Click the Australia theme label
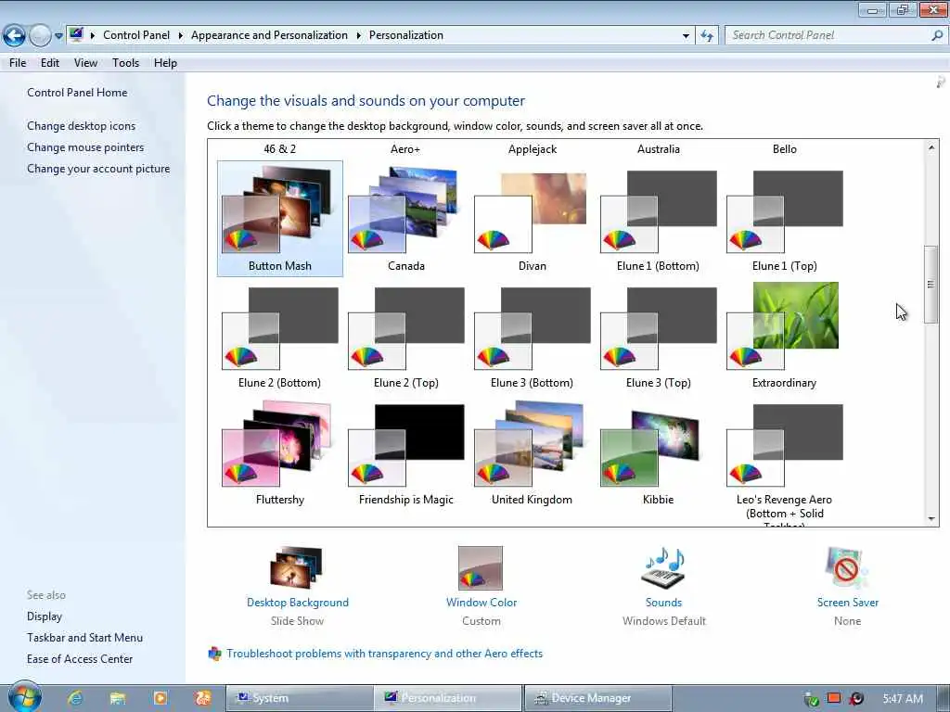 coord(659,149)
